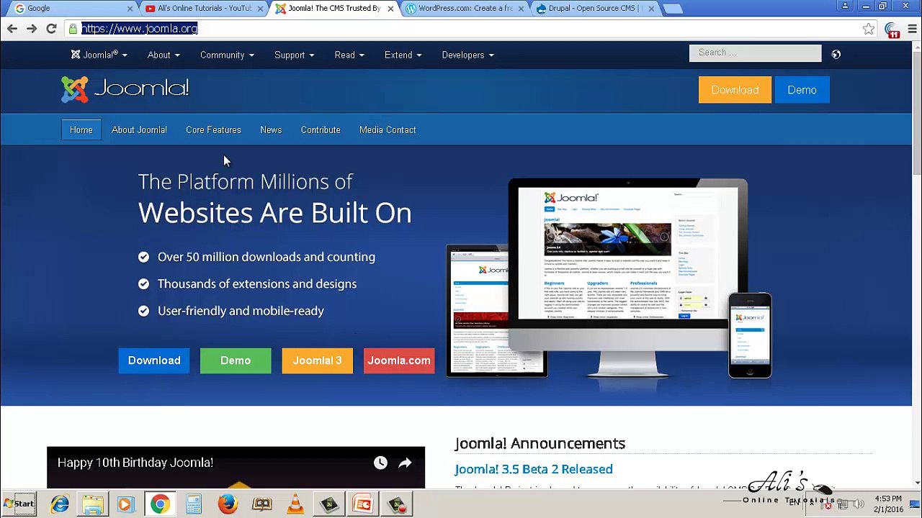Click Chrome icon in taskbar
Image resolution: width=922 pixels, height=518 pixels.
160,504
